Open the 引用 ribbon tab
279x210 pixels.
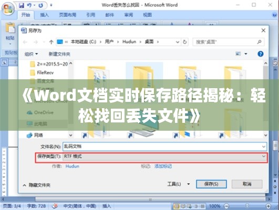point(91,15)
